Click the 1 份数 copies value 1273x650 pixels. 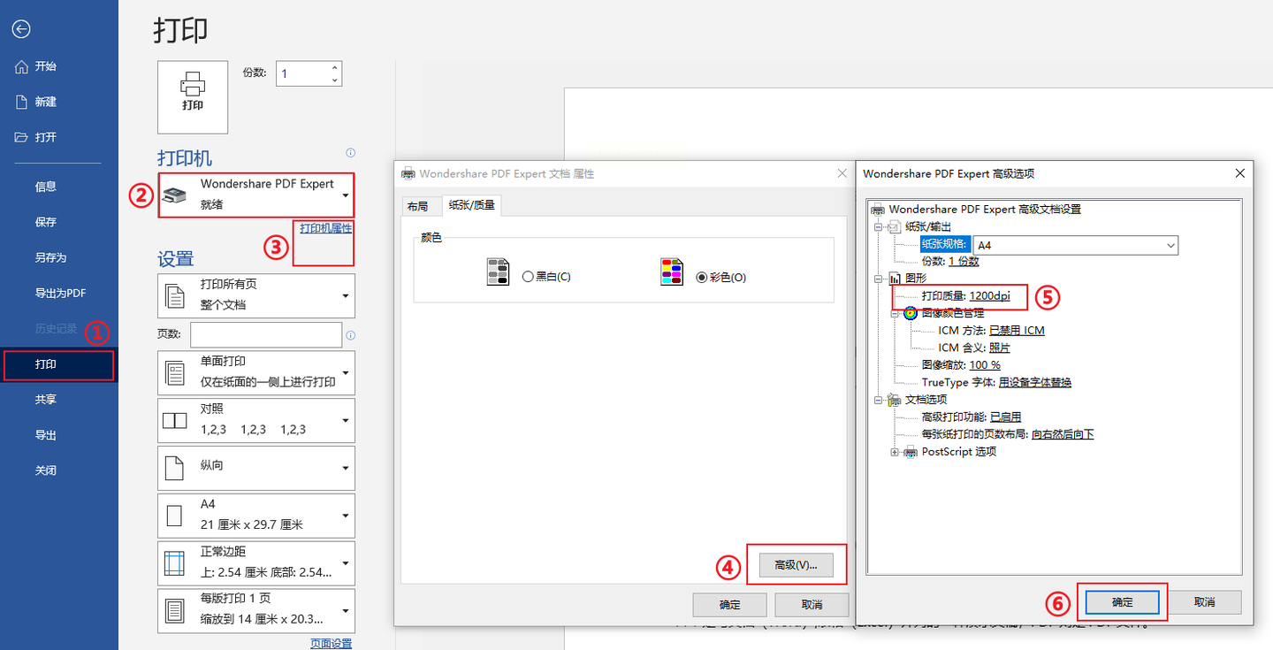tap(964, 262)
